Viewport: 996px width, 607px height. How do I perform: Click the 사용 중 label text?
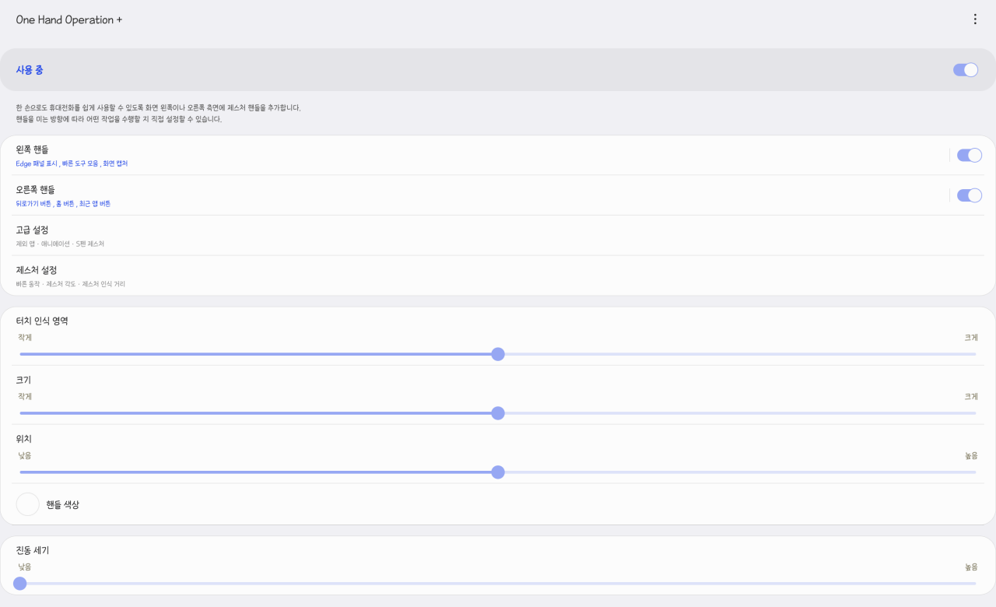pos(30,70)
